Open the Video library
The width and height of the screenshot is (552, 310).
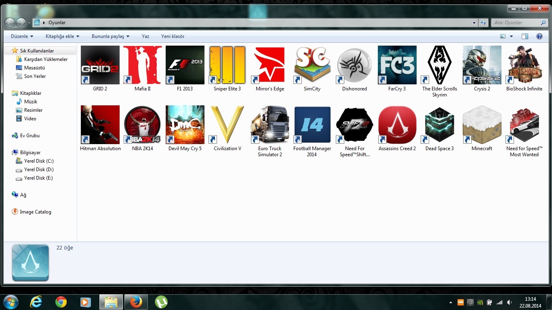click(x=30, y=119)
